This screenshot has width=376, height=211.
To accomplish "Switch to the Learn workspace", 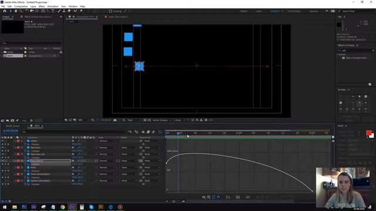I will 258,11.
